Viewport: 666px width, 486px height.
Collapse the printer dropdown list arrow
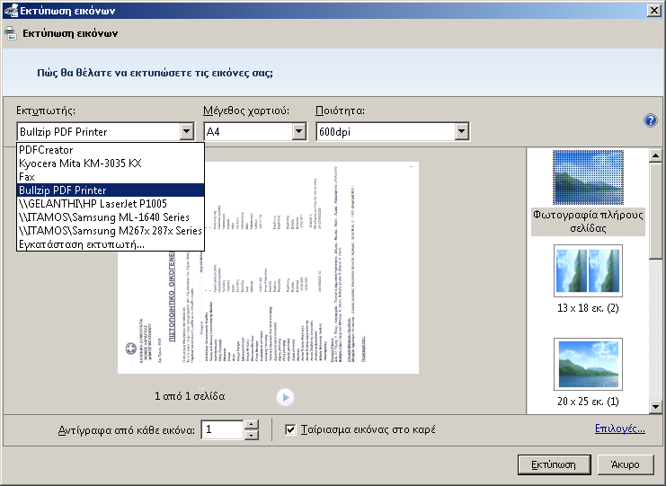coord(186,132)
